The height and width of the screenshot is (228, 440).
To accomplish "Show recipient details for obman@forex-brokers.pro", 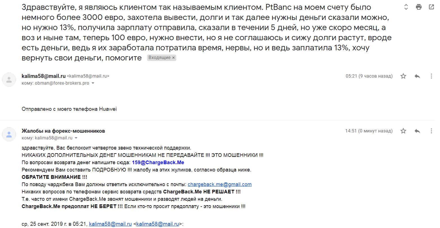I will pyautogui.click(x=93, y=83).
